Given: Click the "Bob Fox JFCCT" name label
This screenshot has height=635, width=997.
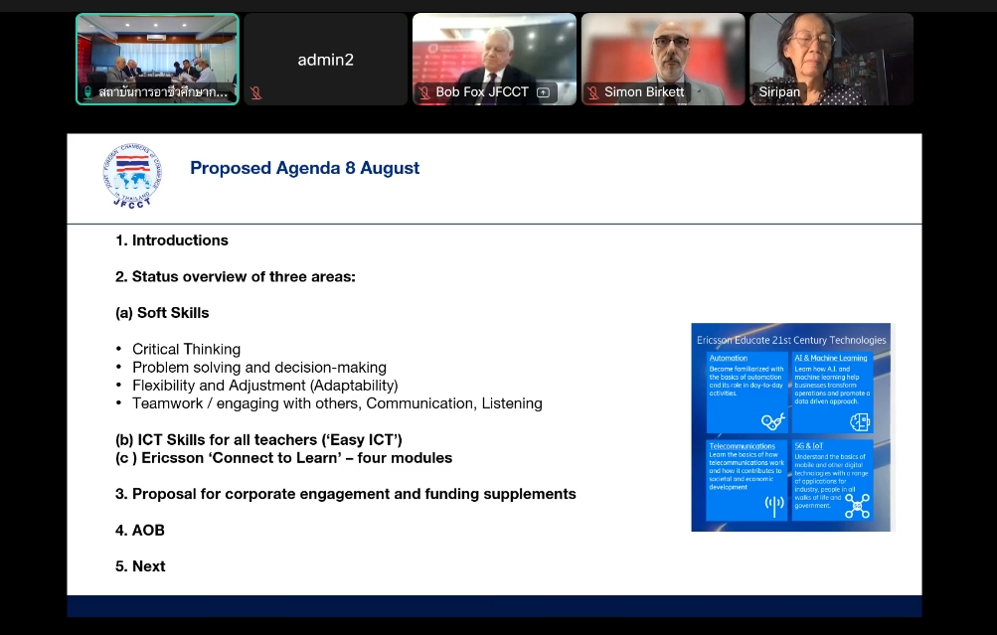Looking at the screenshot, I should [482, 92].
